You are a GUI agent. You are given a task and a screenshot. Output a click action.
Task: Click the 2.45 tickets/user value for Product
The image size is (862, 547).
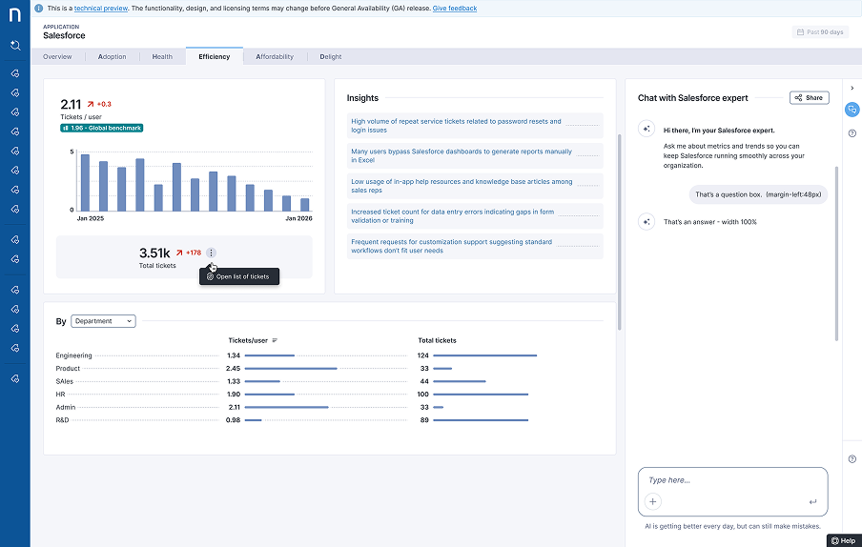[x=233, y=369]
